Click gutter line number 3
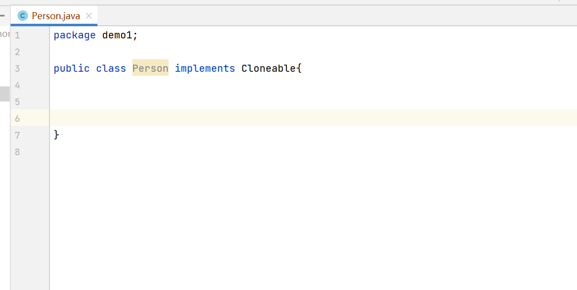This screenshot has height=290, width=577. click(x=17, y=69)
